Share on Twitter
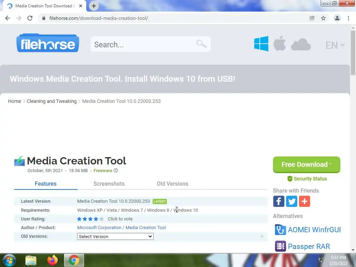 pyautogui.click(x=292, y=201)
